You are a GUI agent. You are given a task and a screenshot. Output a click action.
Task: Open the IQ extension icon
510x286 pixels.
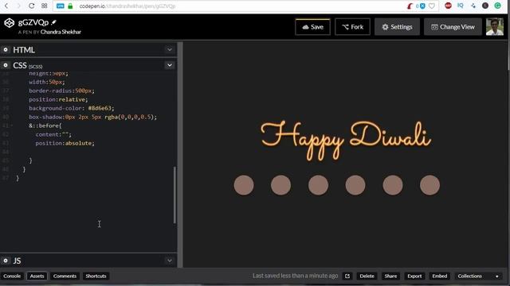[461, 6]
